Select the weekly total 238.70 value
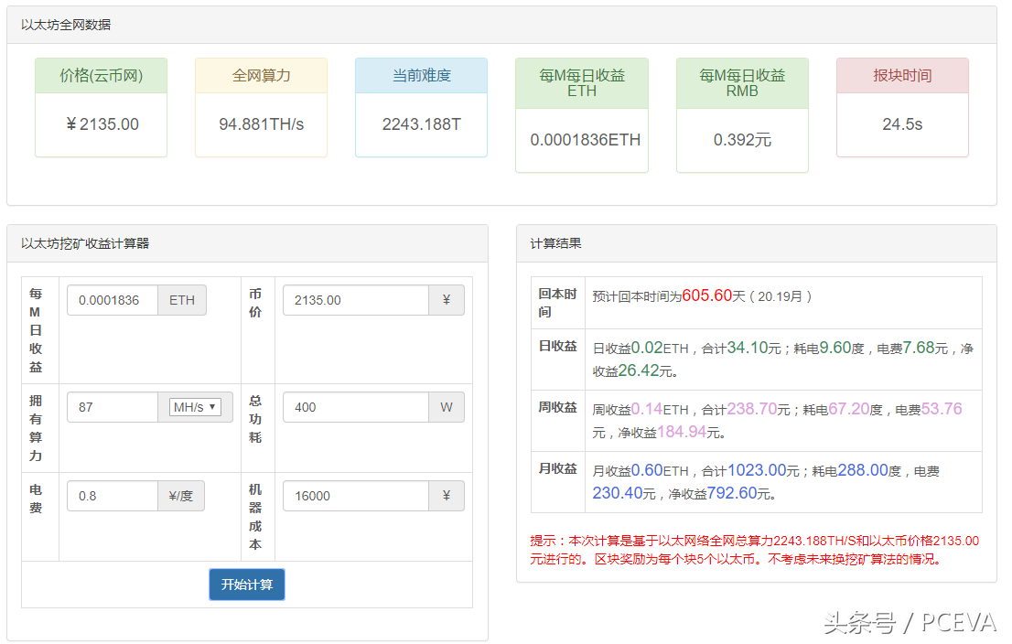This screenshot has width=1012, height=644. (752, 409)
